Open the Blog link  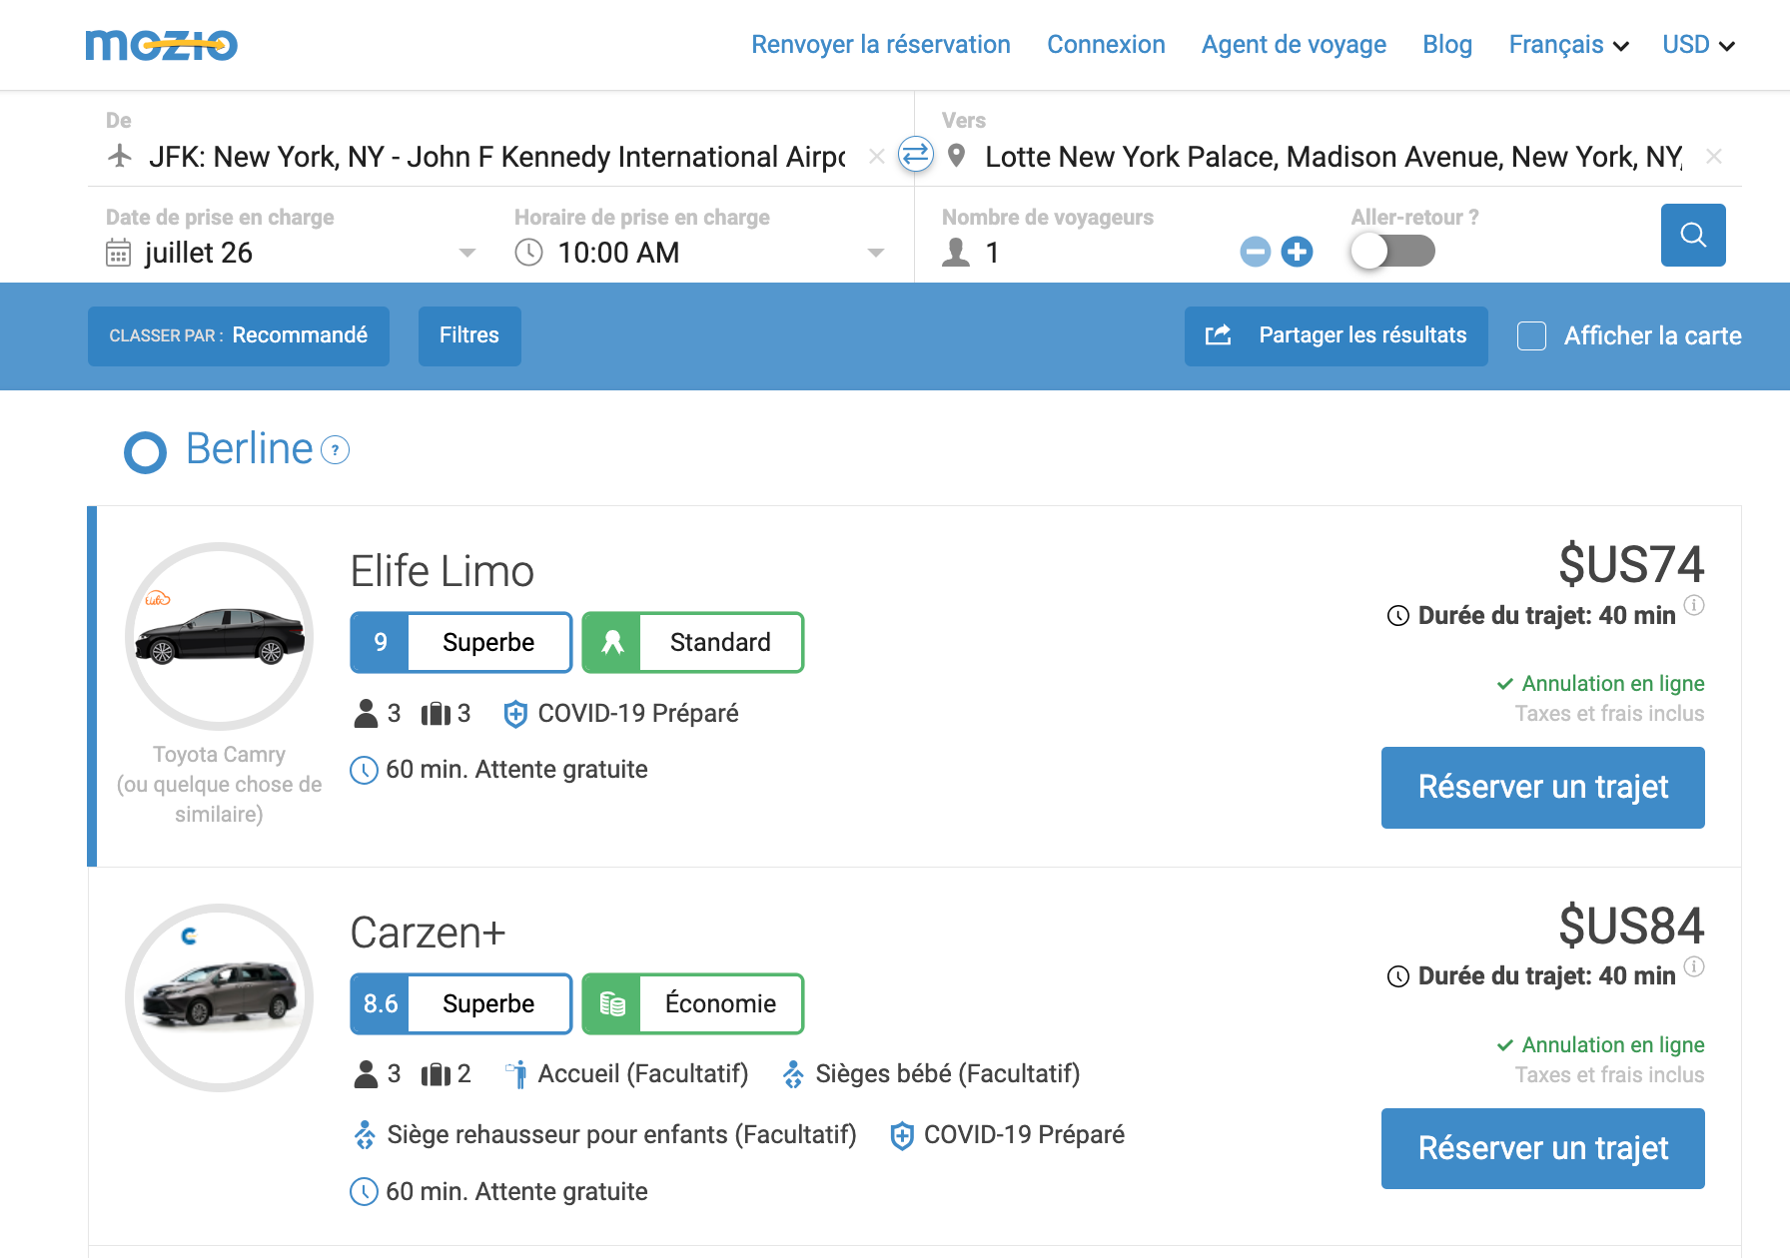1447,45
